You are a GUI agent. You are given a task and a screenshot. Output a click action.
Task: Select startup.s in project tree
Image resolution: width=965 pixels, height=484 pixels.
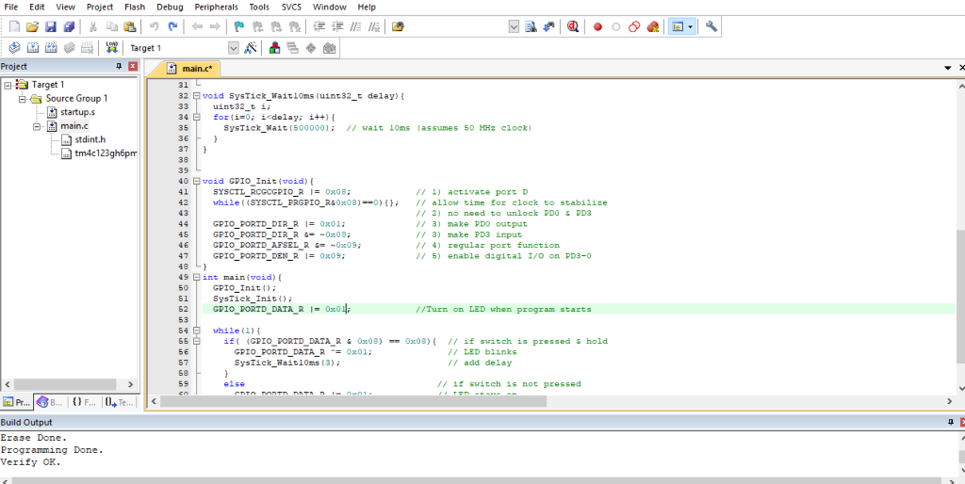77,113
